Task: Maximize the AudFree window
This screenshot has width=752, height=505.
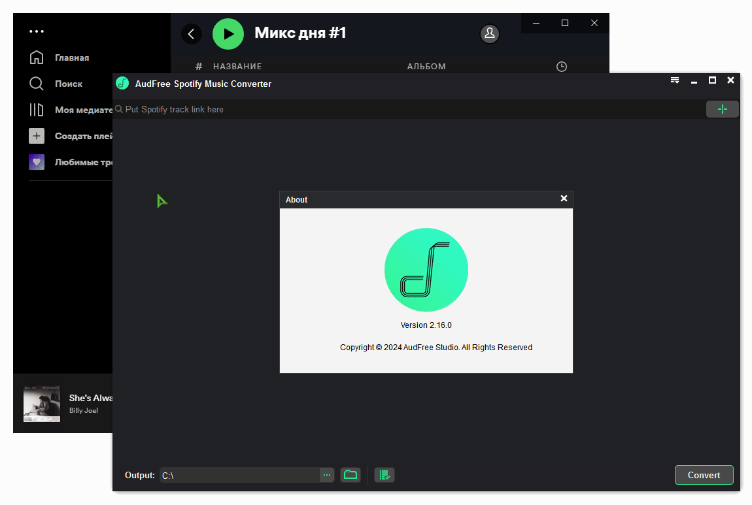Action: (x=712, y=80)
